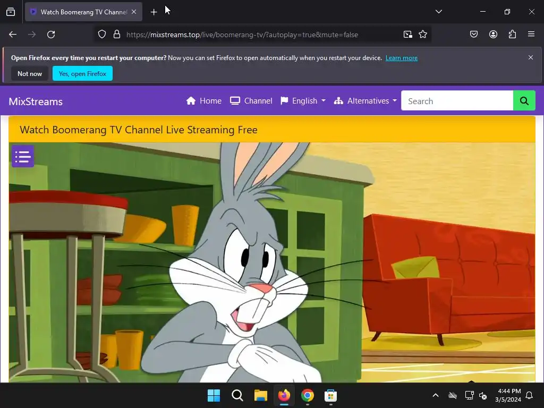Screen dimensions: 544x408
Task: Click Yes, open Firefox button
Action: pos(82,73)
